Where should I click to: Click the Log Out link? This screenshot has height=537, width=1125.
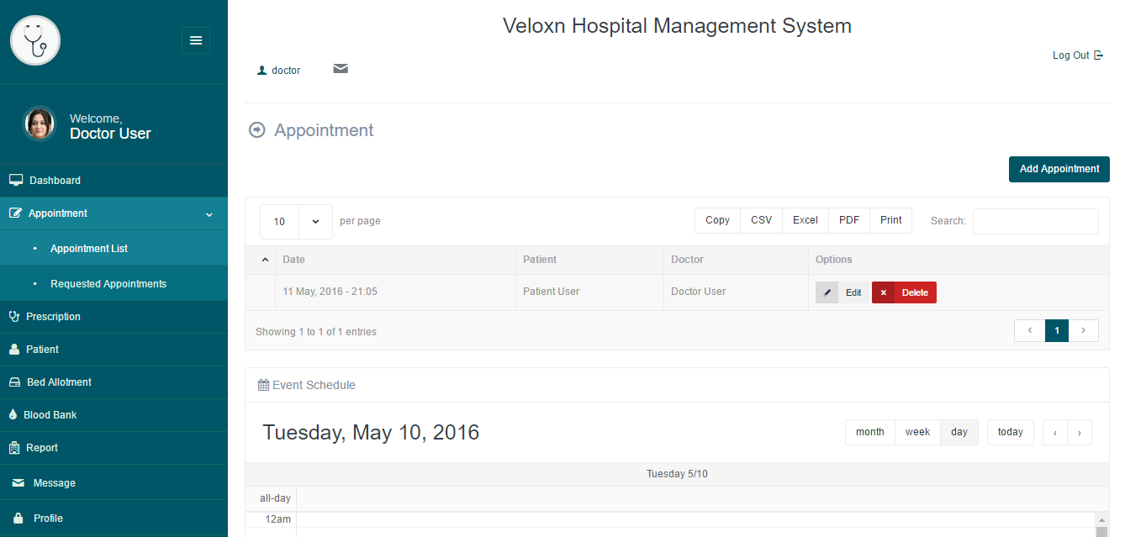[1077, 55]
